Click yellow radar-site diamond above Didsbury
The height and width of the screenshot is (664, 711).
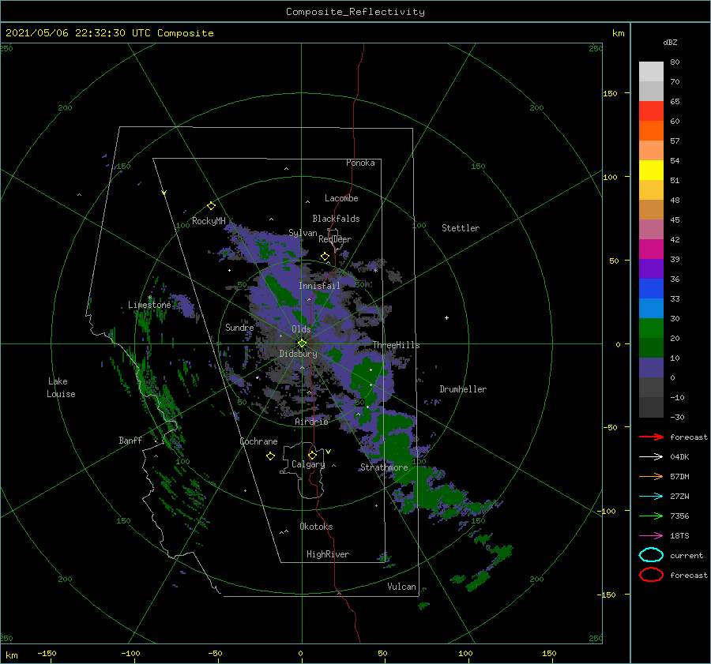[302, 343]
